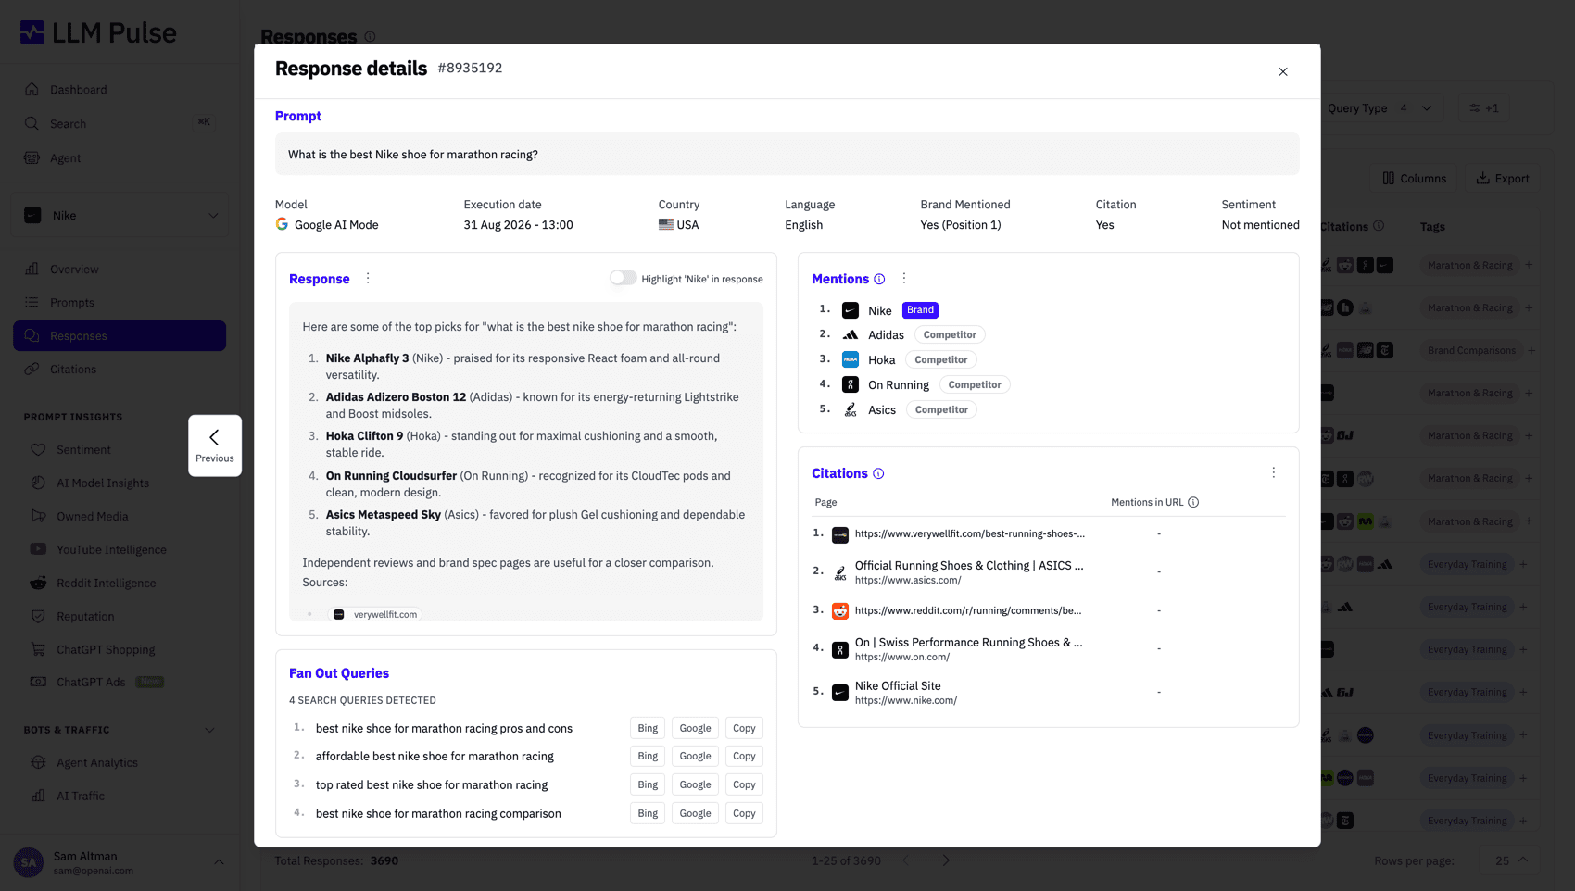Viewport: 1575px width, 891px height.
Task: Open the verywellfit.com citation link
Action: point(969,533)
